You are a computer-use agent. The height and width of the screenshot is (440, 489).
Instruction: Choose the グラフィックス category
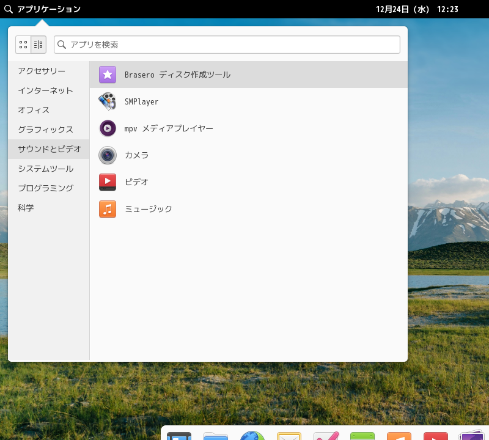(x=45, y=130)
